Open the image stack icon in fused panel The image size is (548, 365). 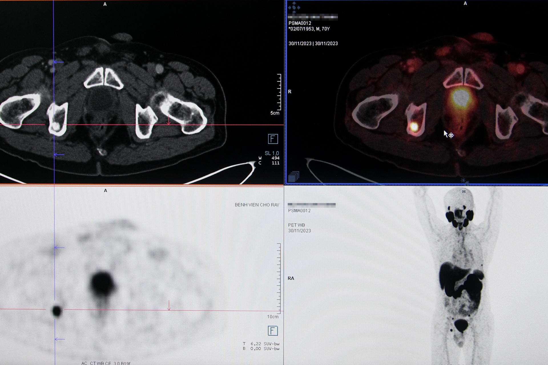(293, 177)
